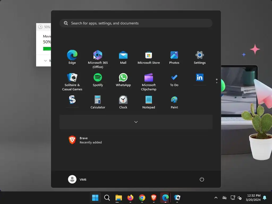Open Solitaire from the taskbar
The image size is (272, 204).
point(177,198)
